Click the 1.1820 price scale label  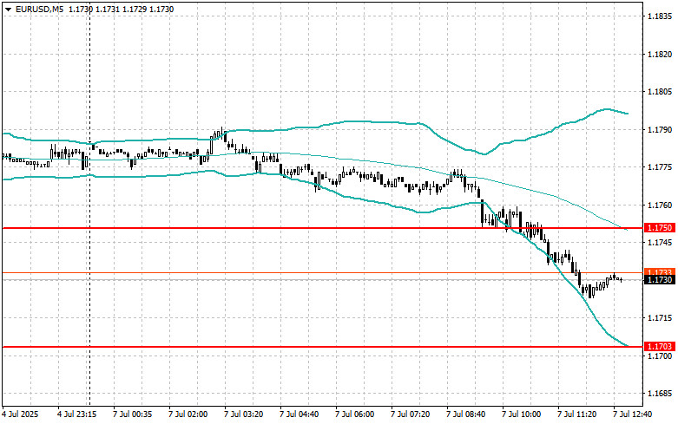[x=660, y=54]
